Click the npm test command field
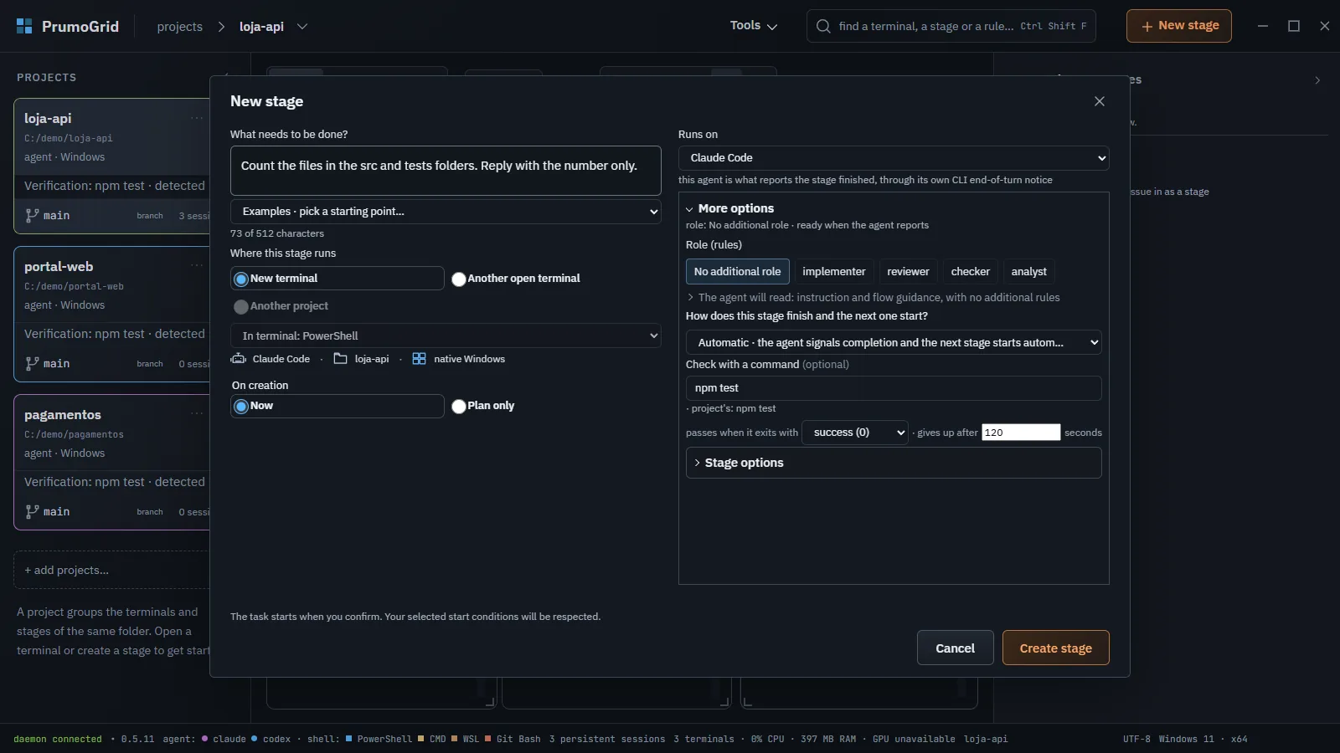Viewport: 1340px width, 753px height. coord(894,388)
